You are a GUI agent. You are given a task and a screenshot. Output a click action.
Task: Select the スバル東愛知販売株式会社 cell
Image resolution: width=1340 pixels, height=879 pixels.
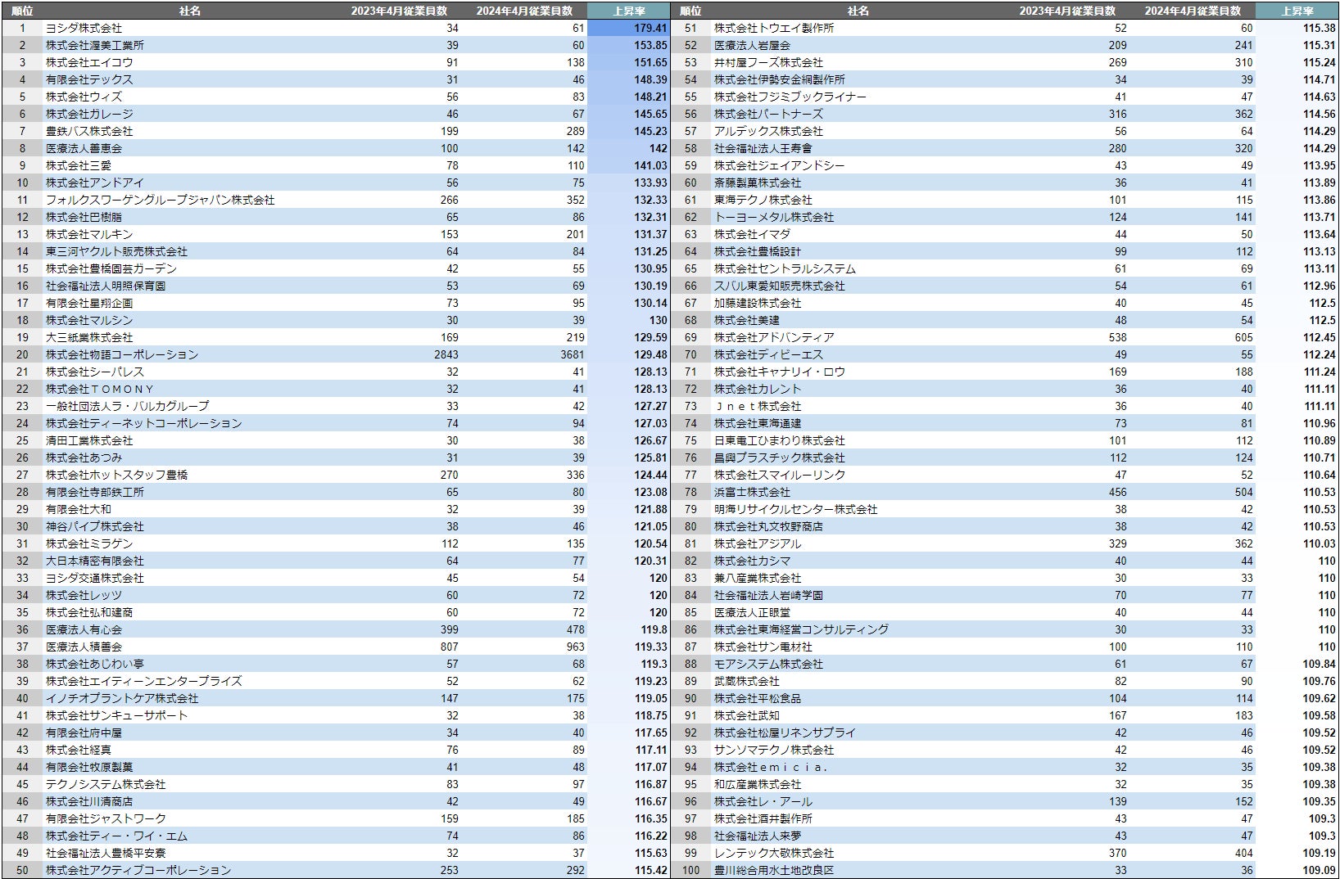coord(780,286)
